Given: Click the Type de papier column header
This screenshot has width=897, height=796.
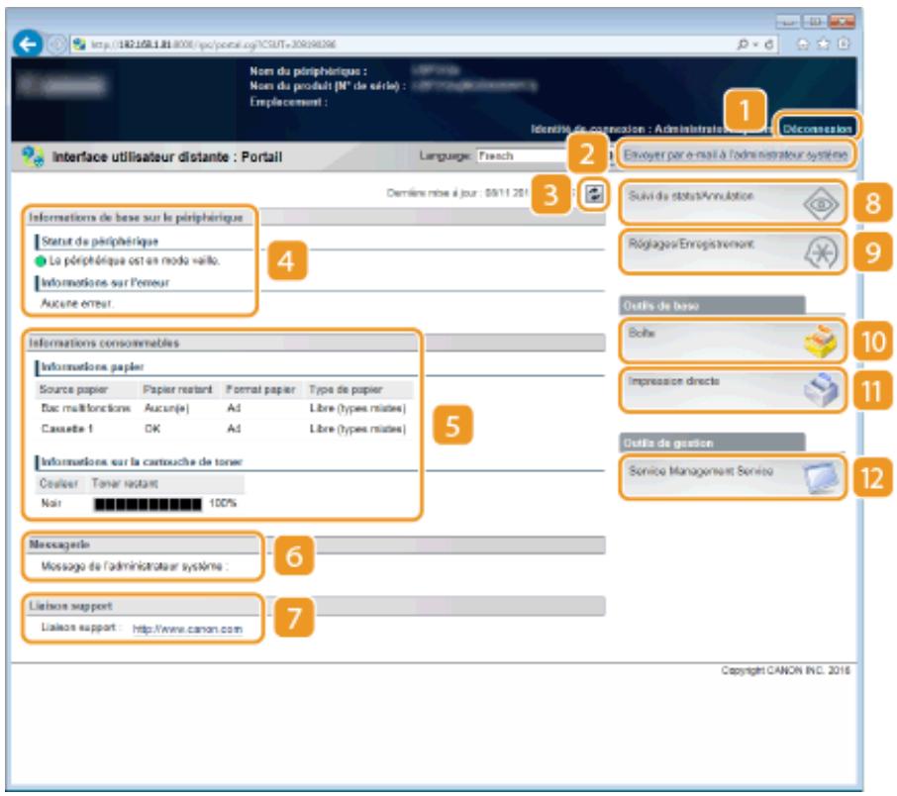Looking at the screenshot, I should (x=346, y=390).
